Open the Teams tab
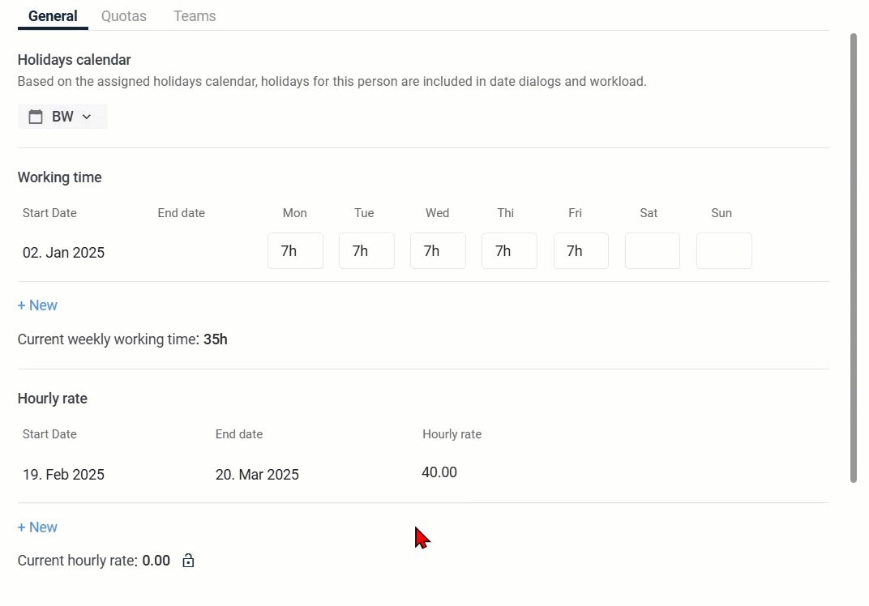 click(195, 16)
